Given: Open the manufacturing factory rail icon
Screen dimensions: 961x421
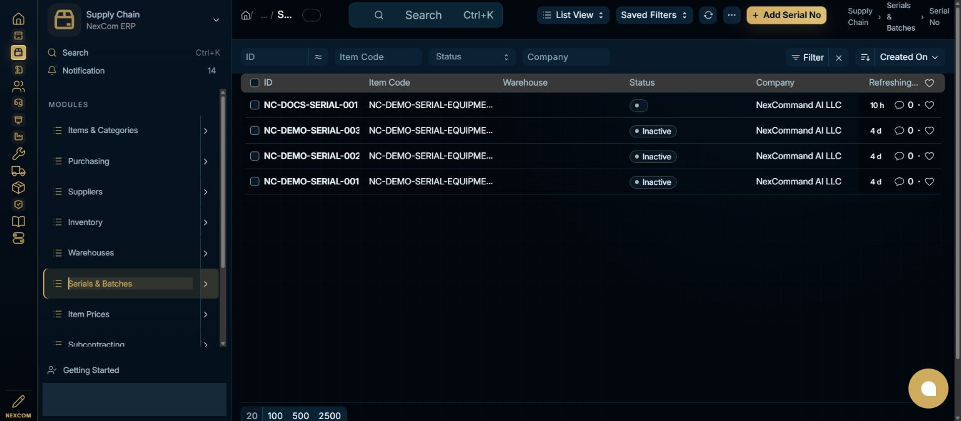Looking at the screenshot, I should (18, 137).
